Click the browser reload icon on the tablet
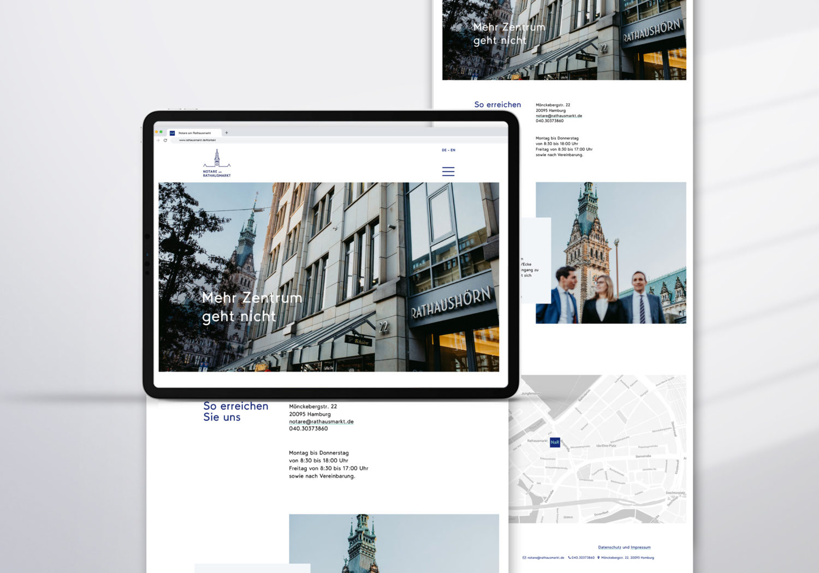This screenshot has height=573, width=819. pyautogui.click(x=165, y=140)
